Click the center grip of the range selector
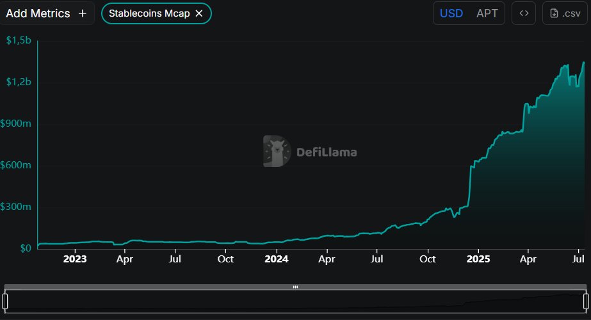 coord(296,287)
